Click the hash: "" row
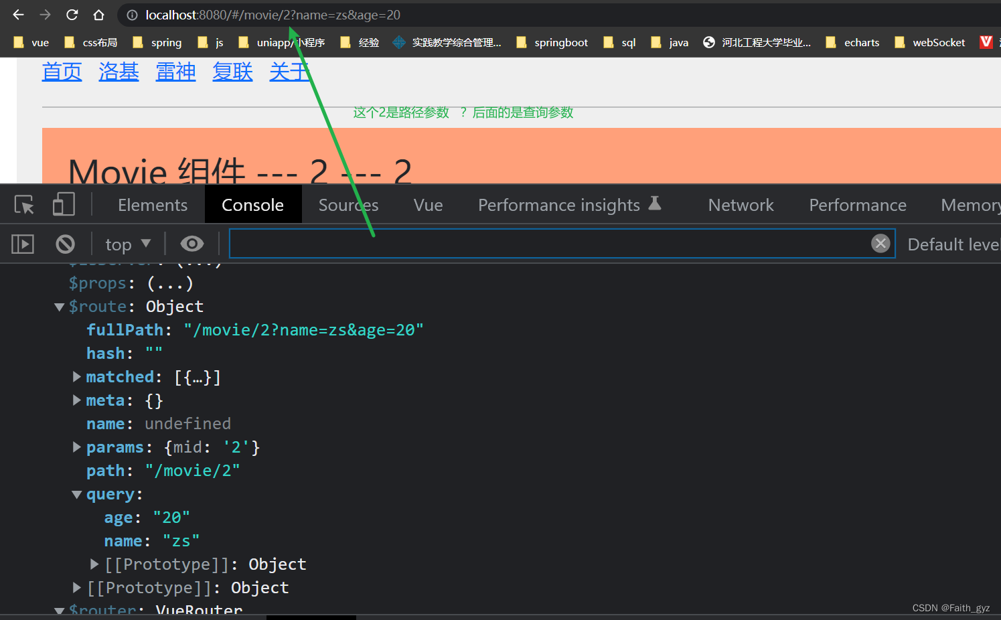 [125, 354]
